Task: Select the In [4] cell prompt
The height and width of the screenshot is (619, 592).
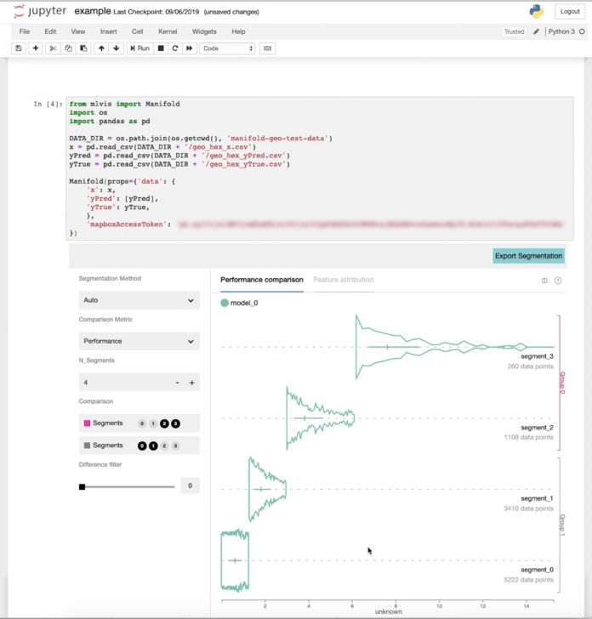Action: tap(48, 104)
